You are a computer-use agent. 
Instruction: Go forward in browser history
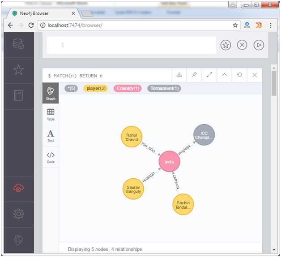21,25
